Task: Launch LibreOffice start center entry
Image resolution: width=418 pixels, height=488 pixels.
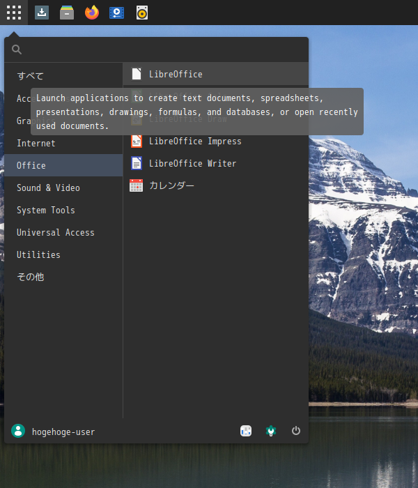Action: (216, 74)
